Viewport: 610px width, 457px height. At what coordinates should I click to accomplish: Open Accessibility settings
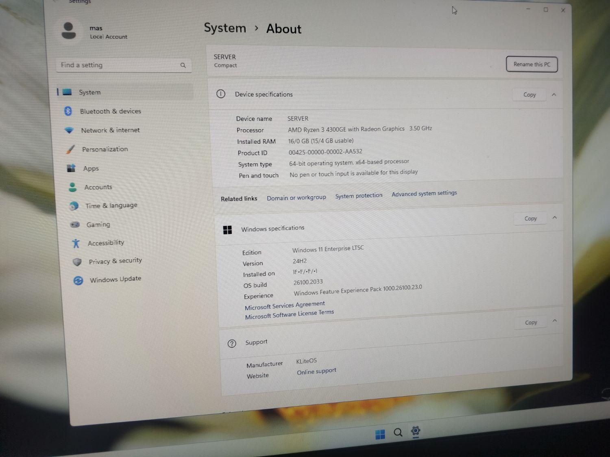(106, 243)
